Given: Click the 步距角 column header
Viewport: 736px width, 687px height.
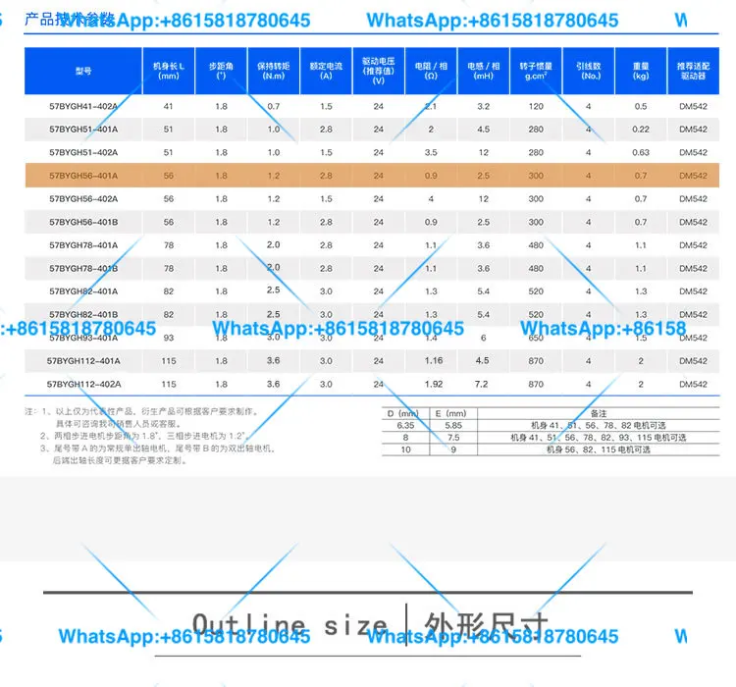Looking at the screenshot, I should 221,71.
